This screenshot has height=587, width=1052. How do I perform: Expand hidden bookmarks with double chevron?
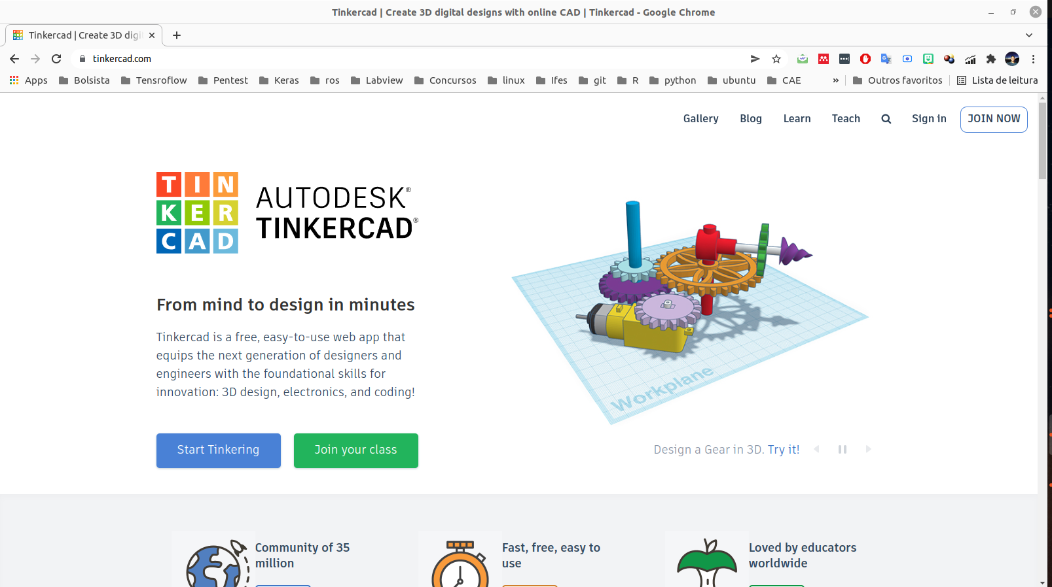(x=836, y=80)
